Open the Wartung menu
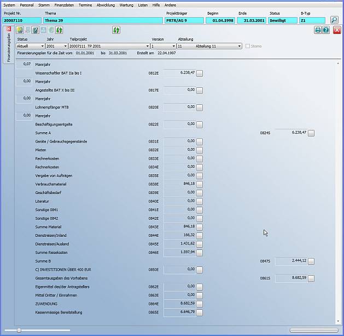 tap(126, 5)
